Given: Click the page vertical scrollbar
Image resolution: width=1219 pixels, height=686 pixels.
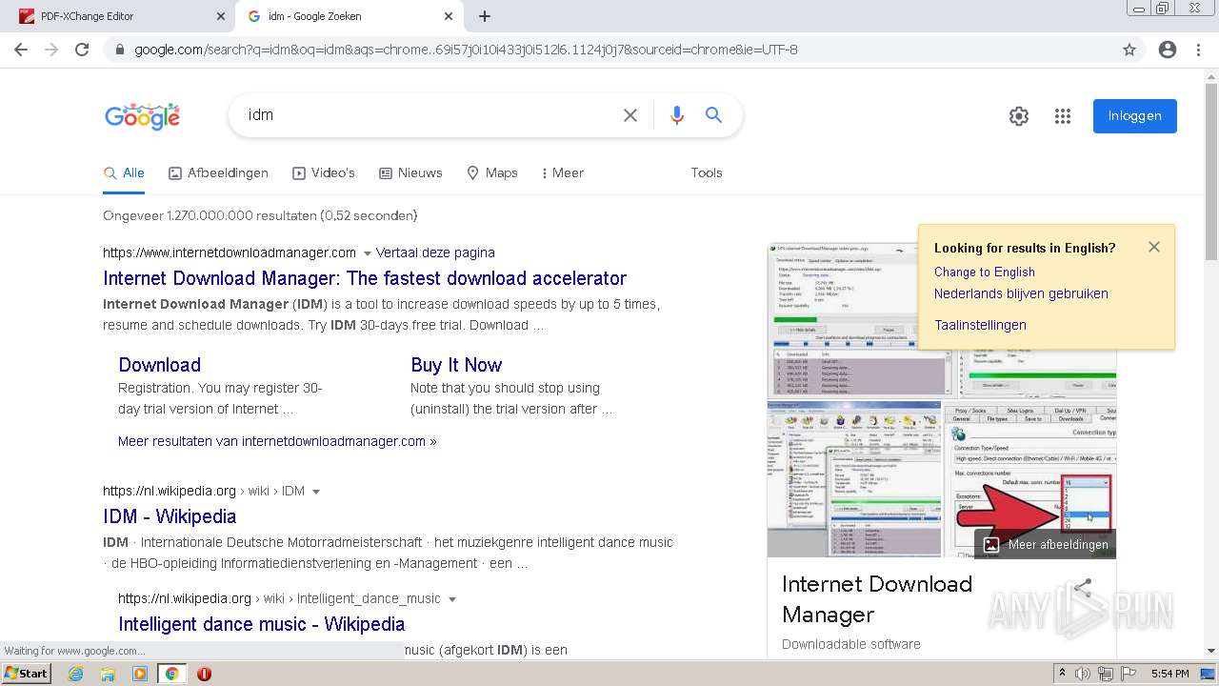Looking at the screenshot, I should (x=1211, y=362).
